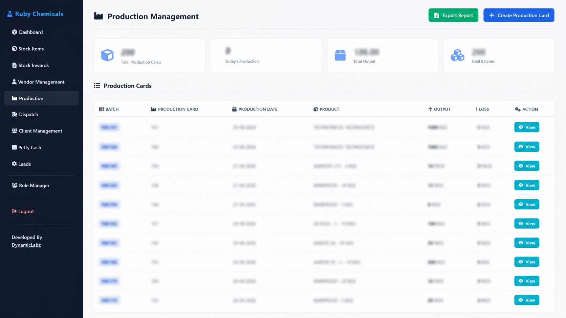Log out using the Logout link

tap(23, 211)
